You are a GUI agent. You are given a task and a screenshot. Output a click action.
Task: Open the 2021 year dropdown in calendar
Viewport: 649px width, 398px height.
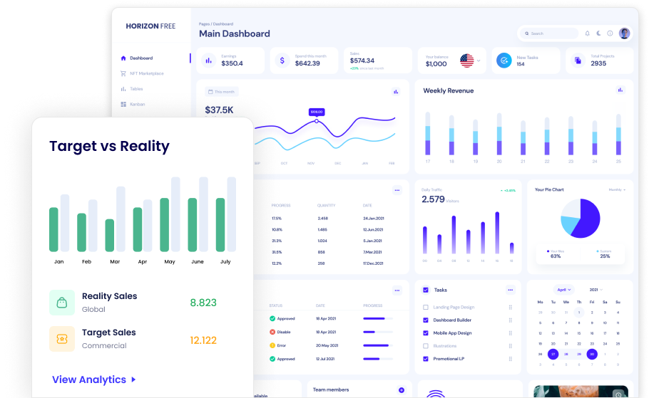pos(596,290)
